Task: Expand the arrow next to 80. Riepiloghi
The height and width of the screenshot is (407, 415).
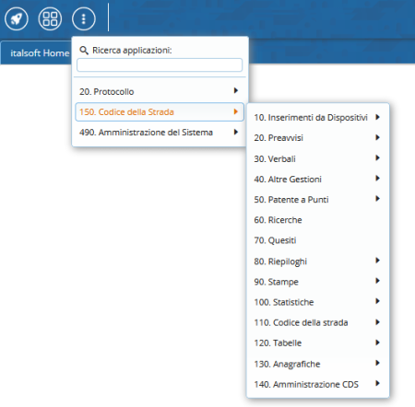Action: tap(377, 261)
